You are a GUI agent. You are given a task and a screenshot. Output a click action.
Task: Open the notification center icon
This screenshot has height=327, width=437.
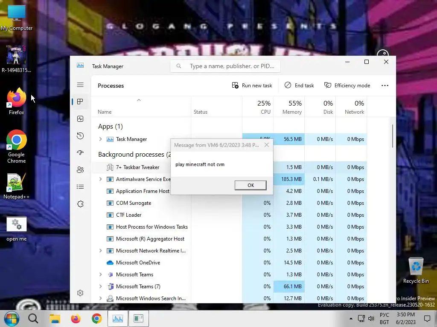click(x=427, y=318)
